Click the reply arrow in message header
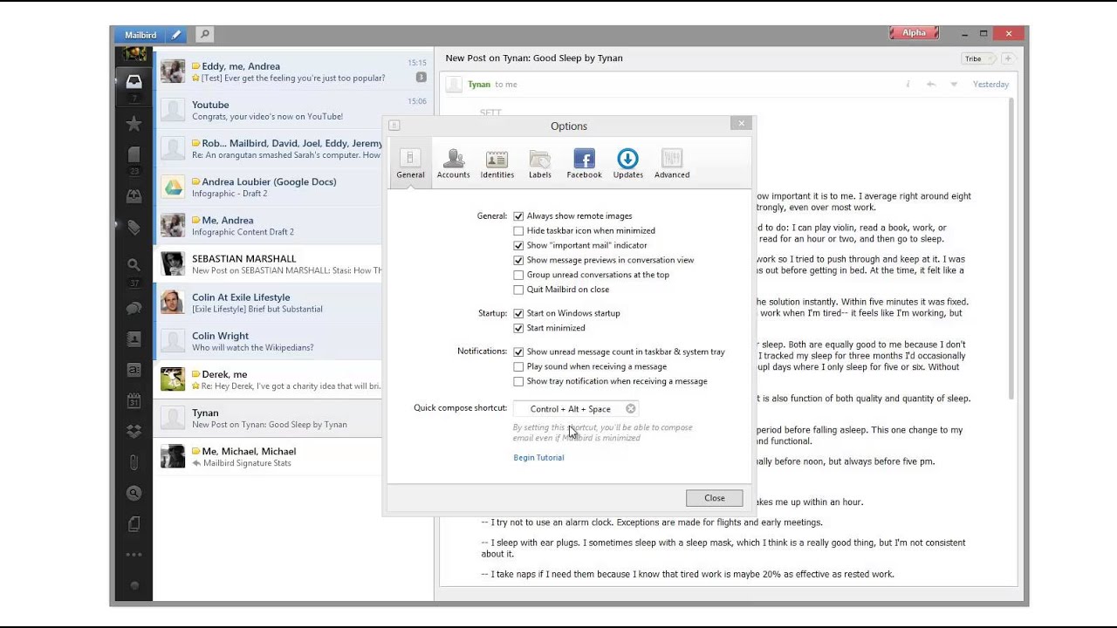 point(931,85)
